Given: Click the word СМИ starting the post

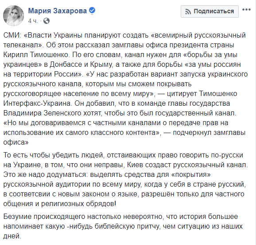Looking at the screenshot, I should click(x=11, y=35).
